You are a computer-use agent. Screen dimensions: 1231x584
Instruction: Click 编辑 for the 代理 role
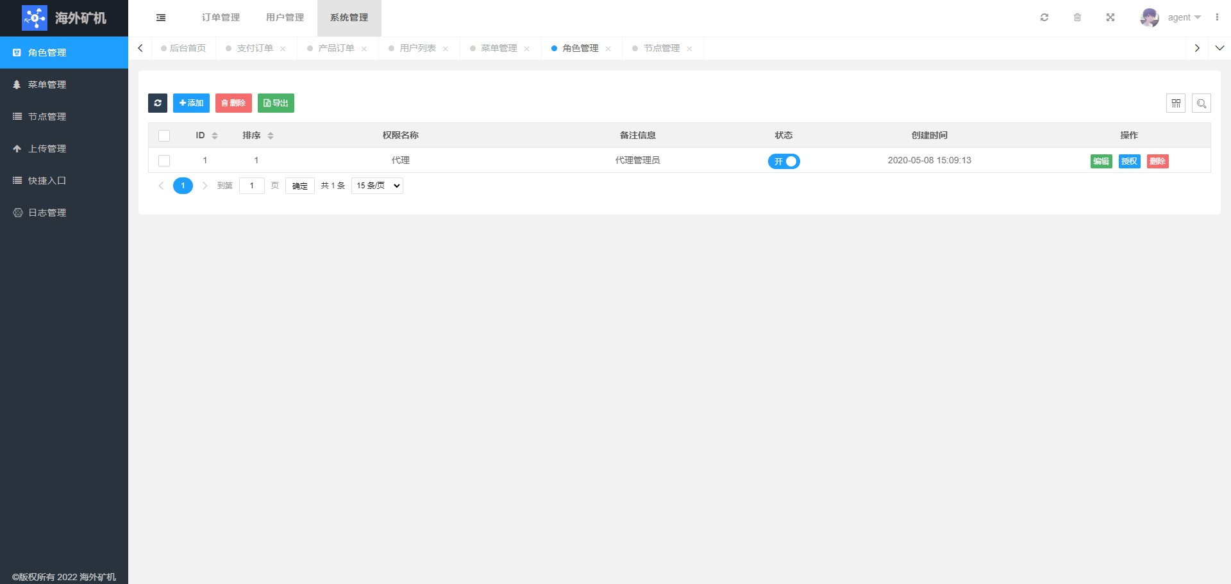click(x=1101, y=161)
